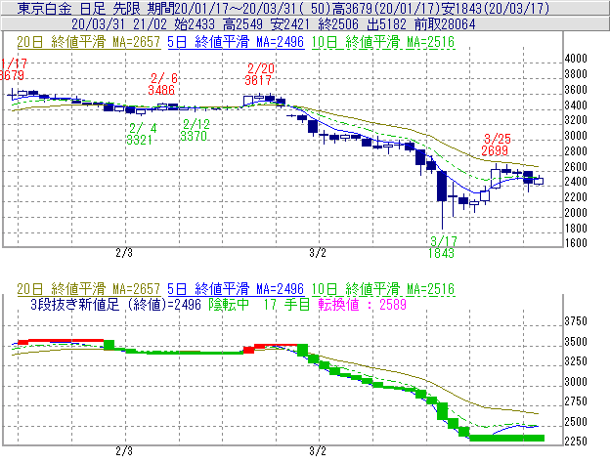The image size is (610, 463).
Task: Click the 3750 axis label on lower chart
Action: (576, 321)
